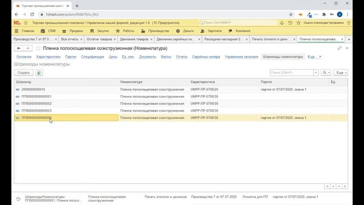Open favorites star icon in header

tap(299, 23)
